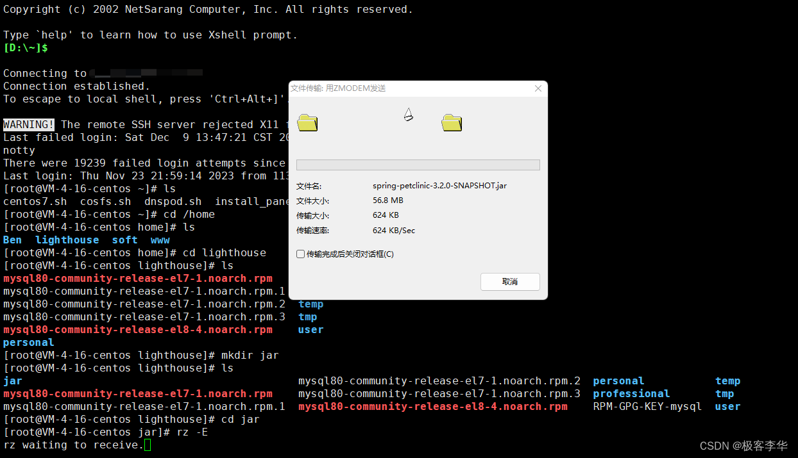Click the file size value 56.8 MB

click(388, 200)
